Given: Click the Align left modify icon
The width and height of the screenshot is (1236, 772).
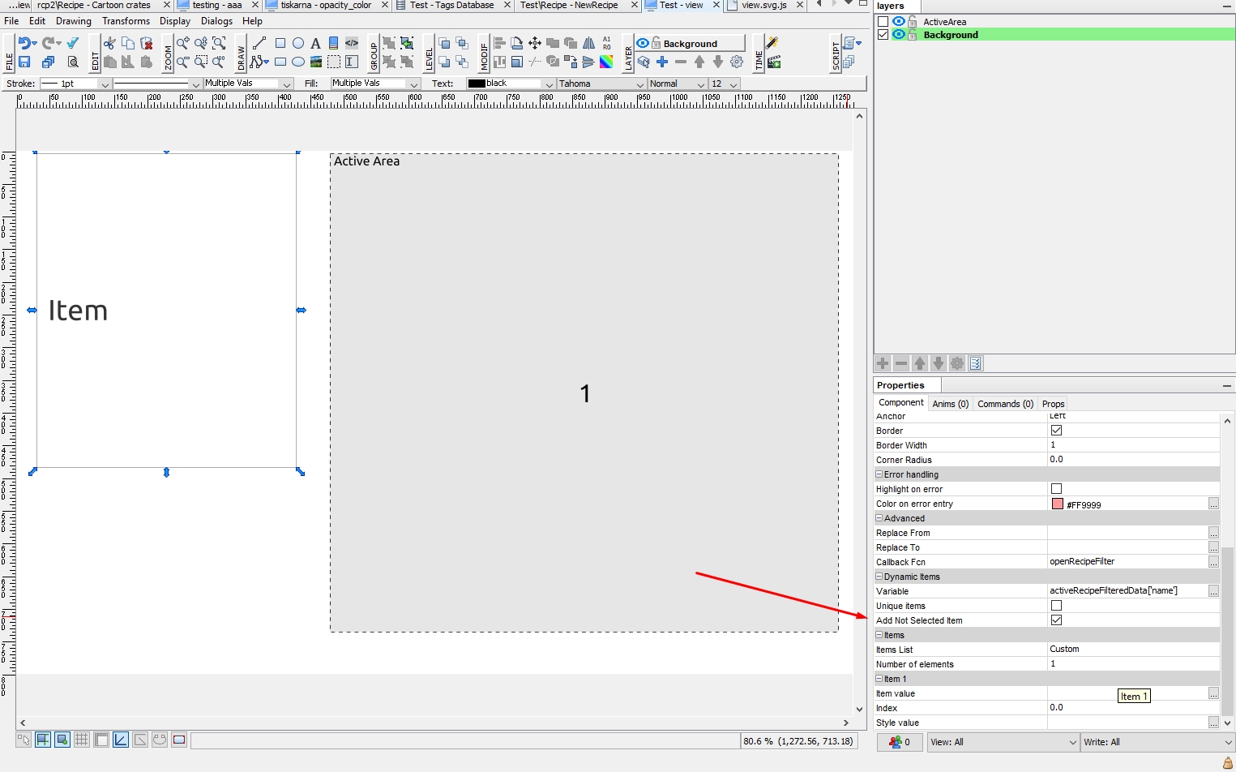Looking at the screenshot, I should pyautogui.click(x=499, y=43).
